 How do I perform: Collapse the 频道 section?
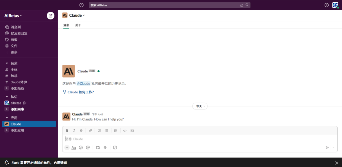[7, 63]
